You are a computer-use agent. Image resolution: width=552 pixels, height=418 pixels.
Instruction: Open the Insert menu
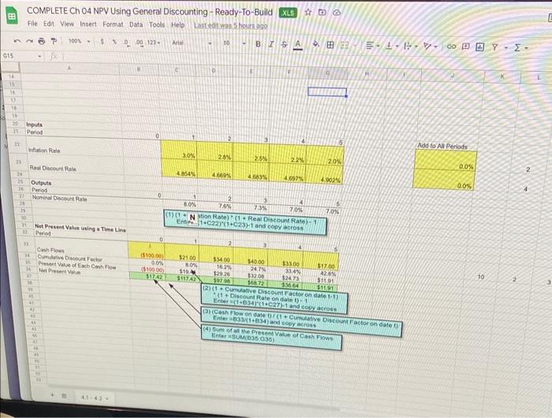pyautogui.click(x=88, y=24)
